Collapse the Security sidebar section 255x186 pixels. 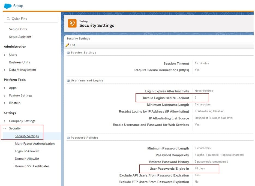(5, 129)
